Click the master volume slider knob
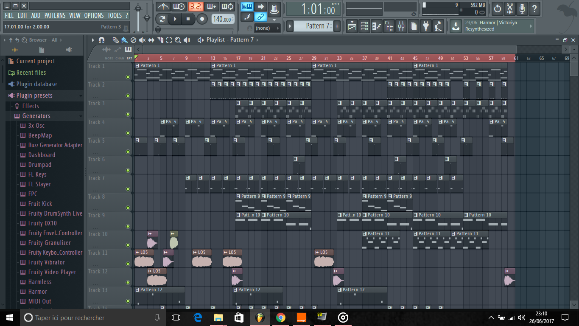The height and width of the screenshot is (326, 579). point(138,8)
